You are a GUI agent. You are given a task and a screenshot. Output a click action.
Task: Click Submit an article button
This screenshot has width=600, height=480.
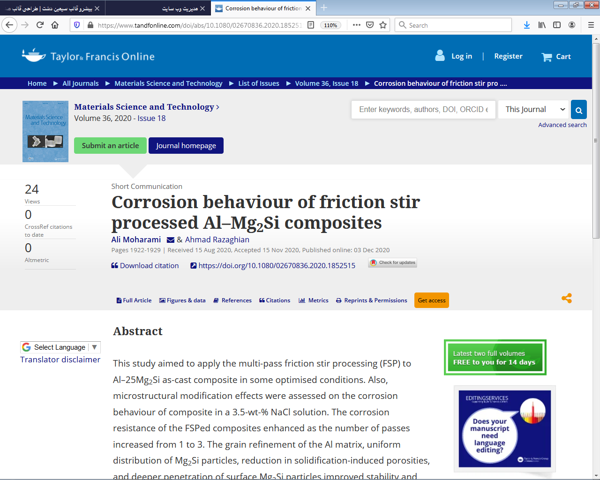point(110,145)
